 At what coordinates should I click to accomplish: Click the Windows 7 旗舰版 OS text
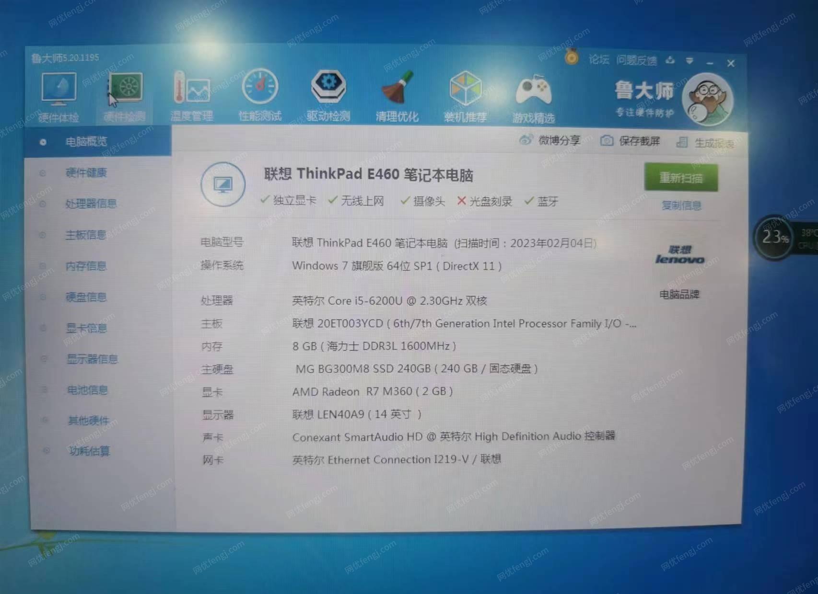click(x=397, y=266)
